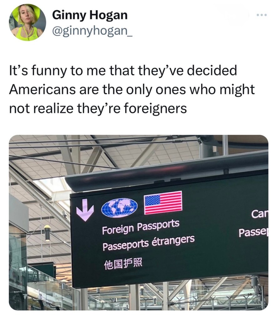Open Ginny Hogan's profile picture

[x=28, y=22]
